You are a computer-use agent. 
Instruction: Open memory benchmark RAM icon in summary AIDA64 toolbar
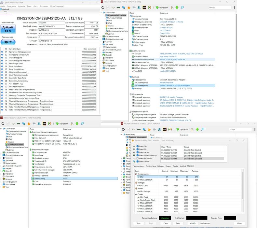point(118,7)
